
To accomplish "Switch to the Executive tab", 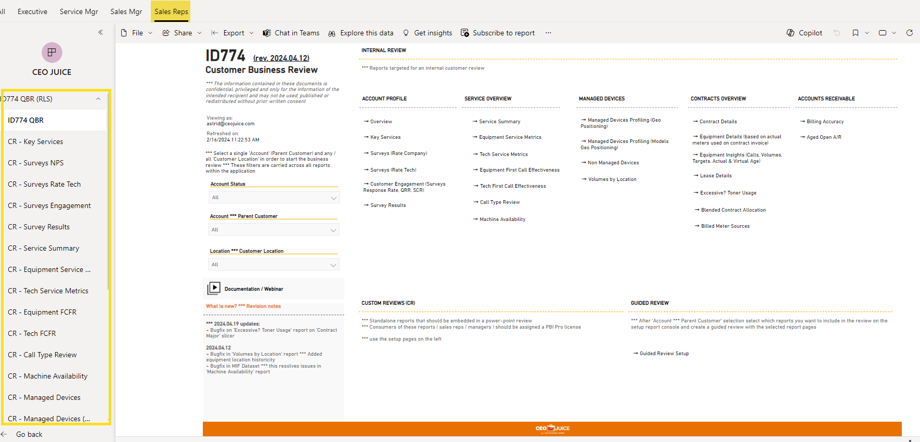I will click(32, 11).
